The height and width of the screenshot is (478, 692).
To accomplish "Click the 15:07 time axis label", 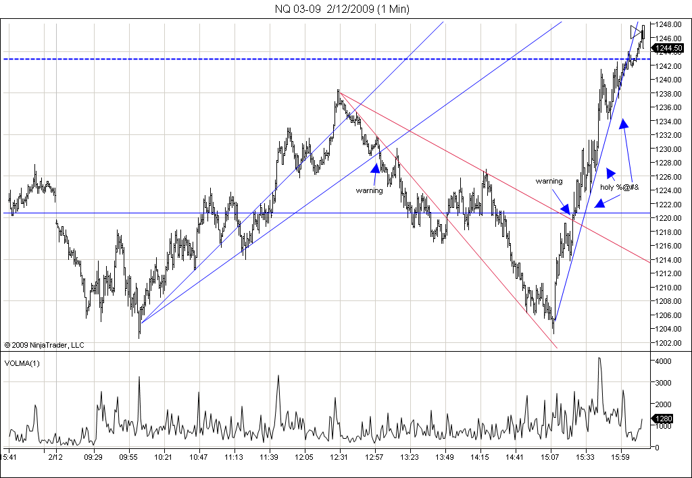I will 550,457.
